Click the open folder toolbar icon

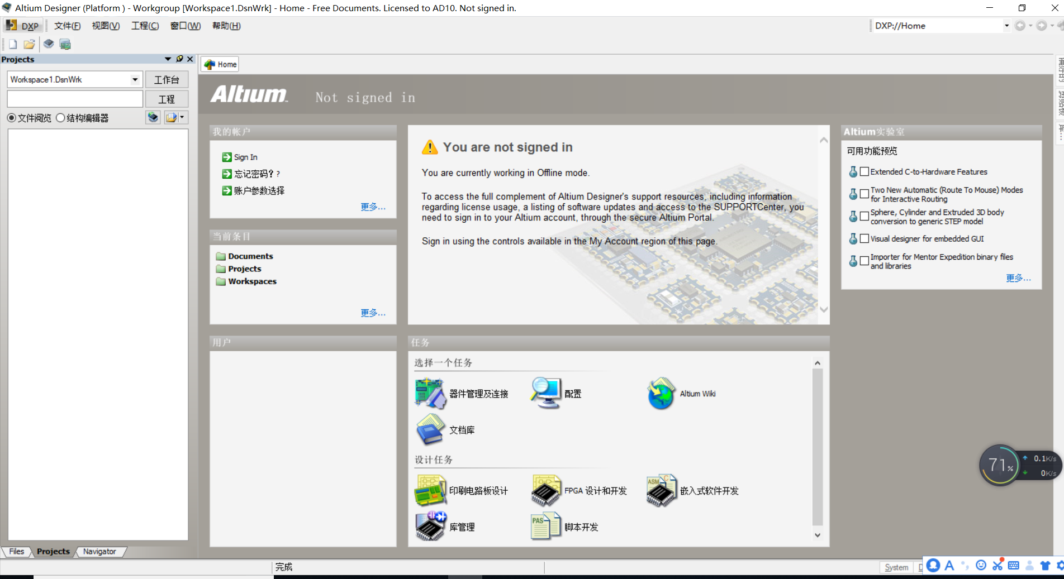coord(29,44)
